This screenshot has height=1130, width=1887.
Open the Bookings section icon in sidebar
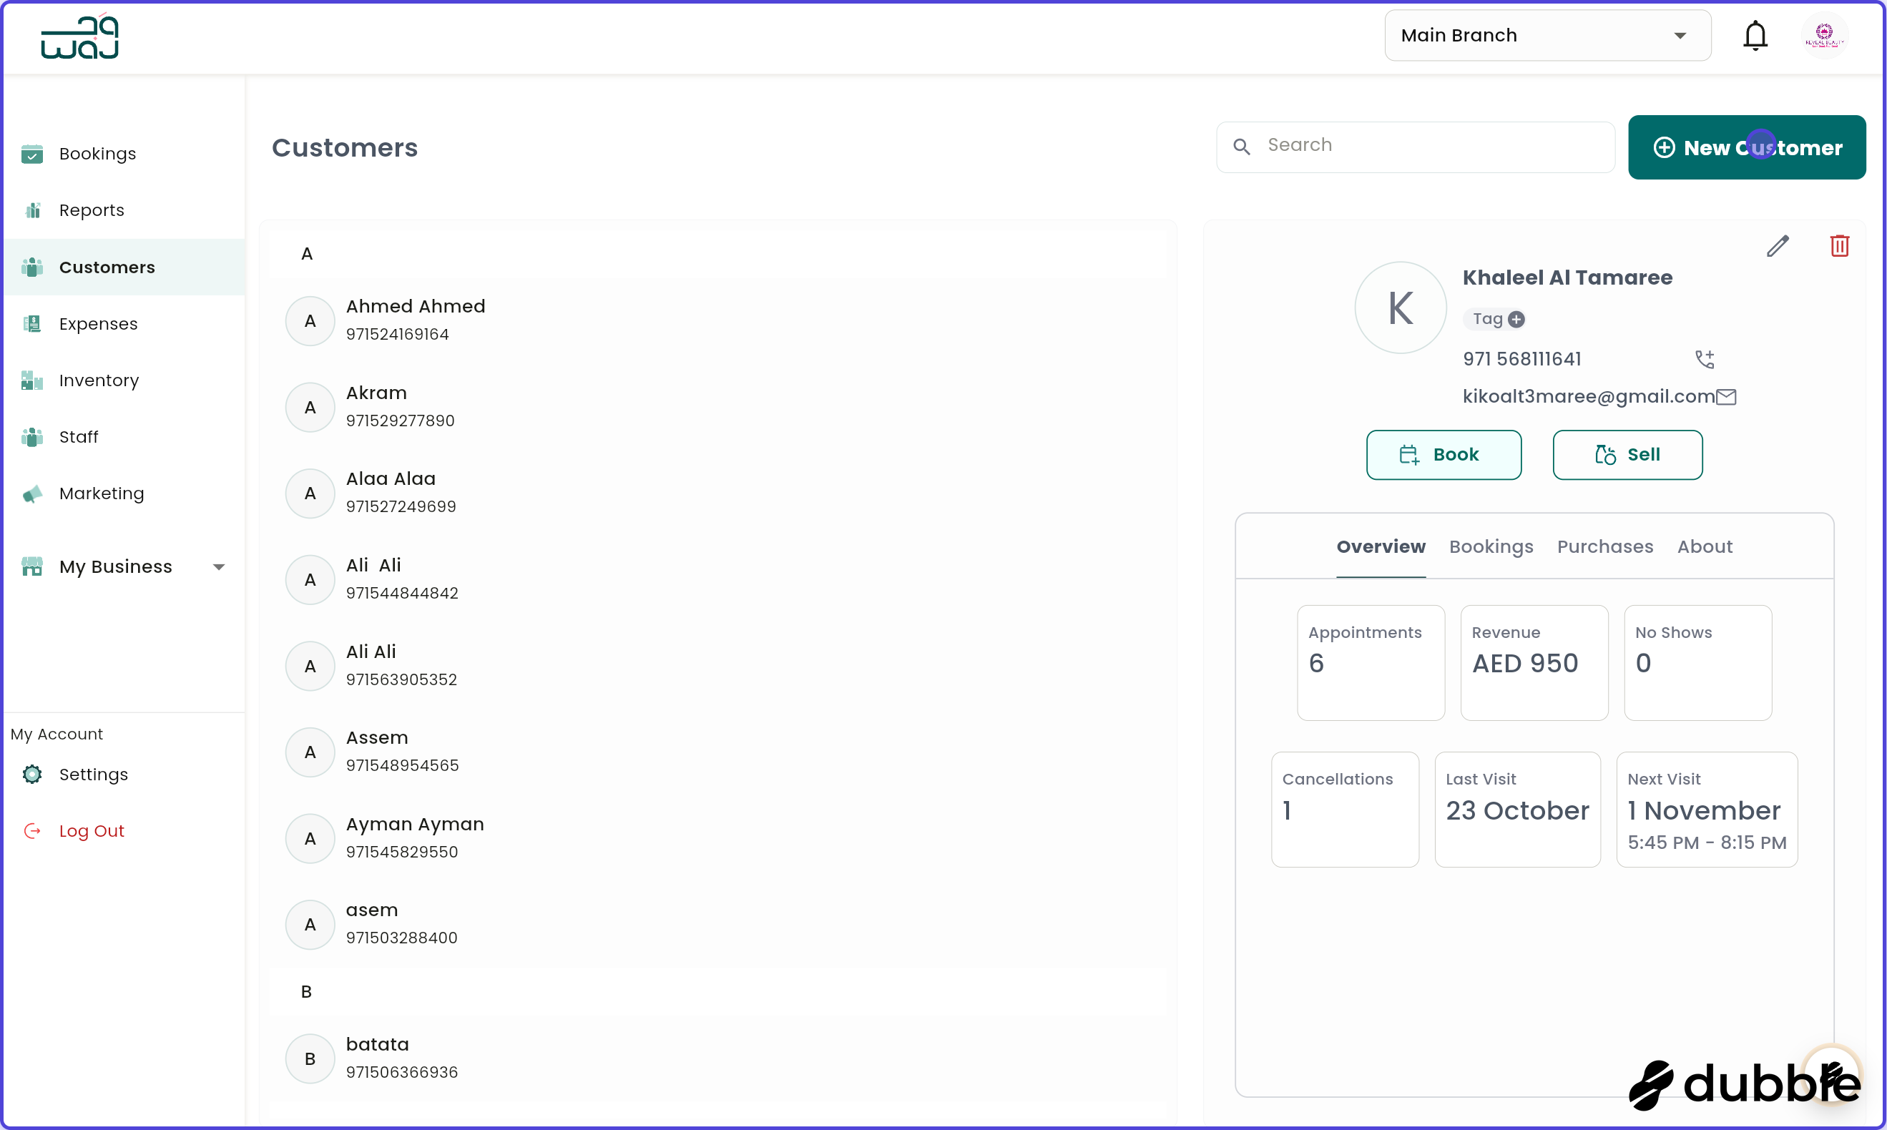pos(33,154)
